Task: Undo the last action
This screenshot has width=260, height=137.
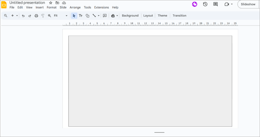Action: click(23, 16)
